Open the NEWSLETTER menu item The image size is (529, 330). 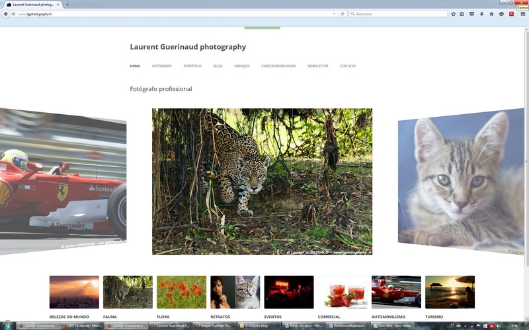tap(318, 66)
